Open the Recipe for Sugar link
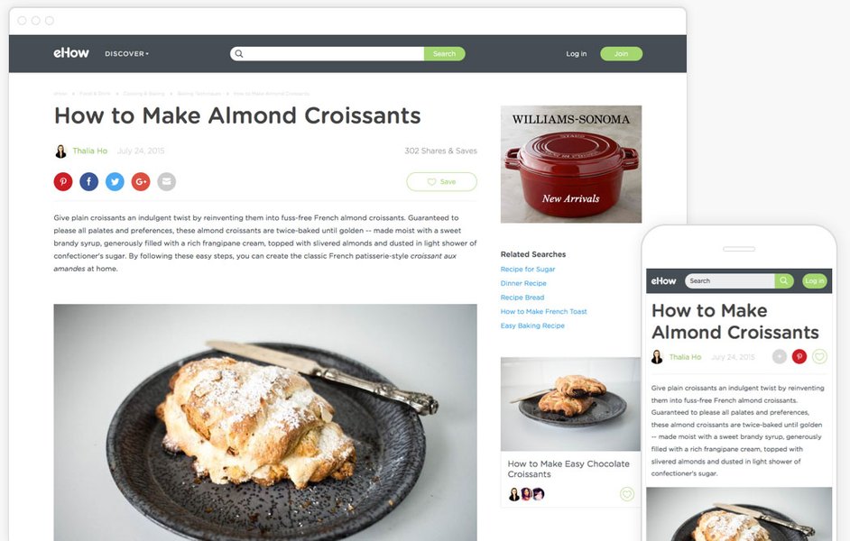The width and height of the screenshot is (850, 541). [x=528, y=269]
